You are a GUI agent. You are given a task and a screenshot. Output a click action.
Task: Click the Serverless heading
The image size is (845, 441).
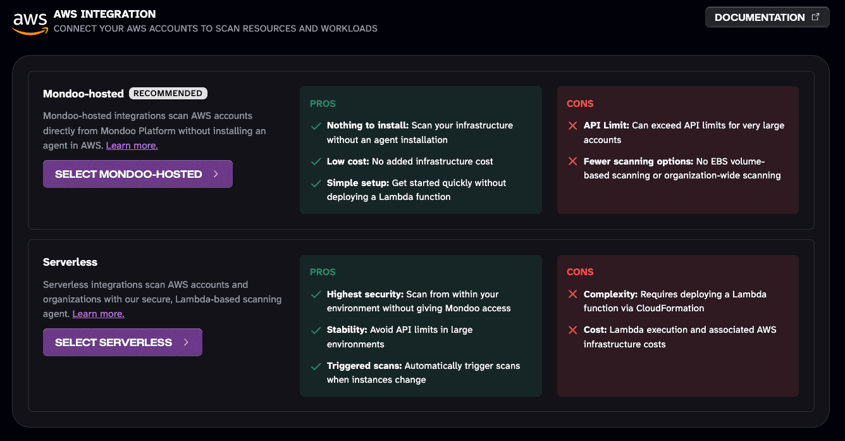tap(70, 262)
